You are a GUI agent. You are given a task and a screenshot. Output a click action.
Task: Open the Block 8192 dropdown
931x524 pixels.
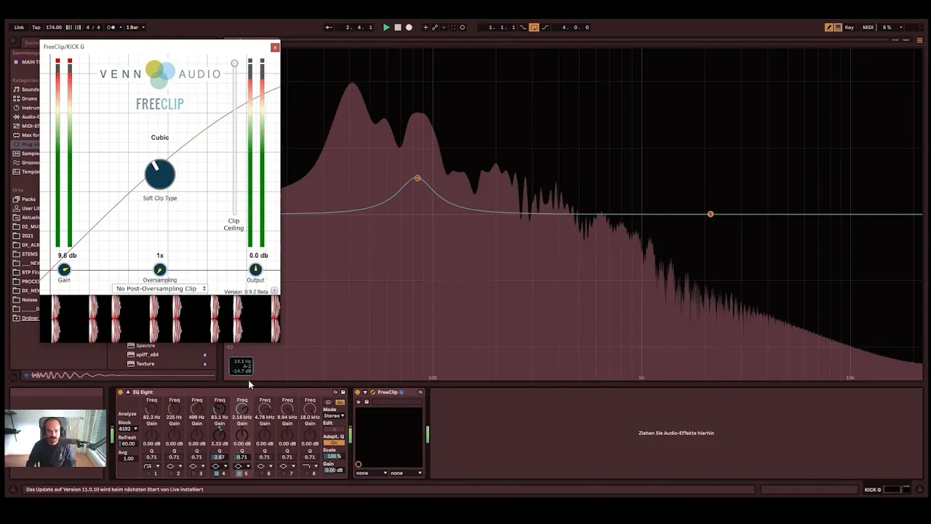tap(127, 429)
